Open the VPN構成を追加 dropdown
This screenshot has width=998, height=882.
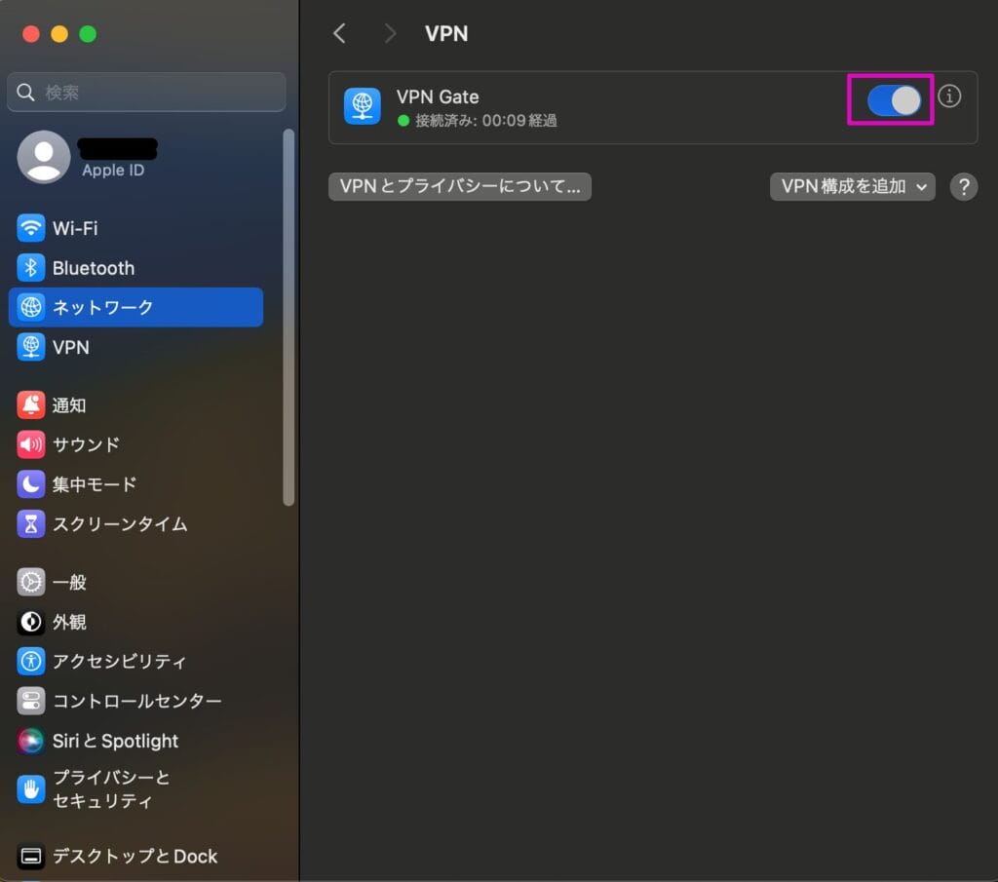tap(852, 186)
